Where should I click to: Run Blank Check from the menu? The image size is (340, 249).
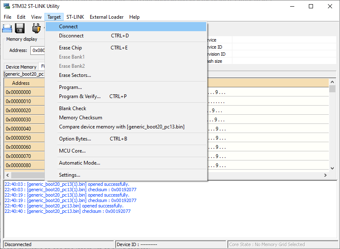[x=126, y=108]
